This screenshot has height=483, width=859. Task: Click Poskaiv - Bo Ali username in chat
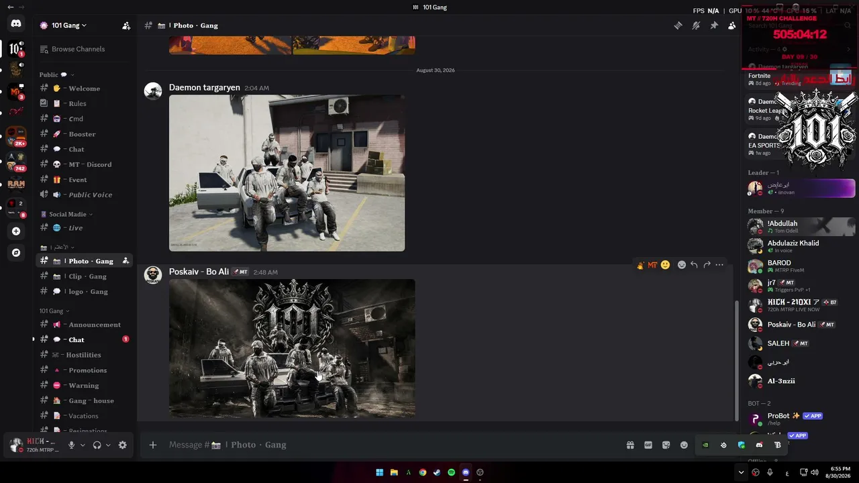click(x=199, y=272)
